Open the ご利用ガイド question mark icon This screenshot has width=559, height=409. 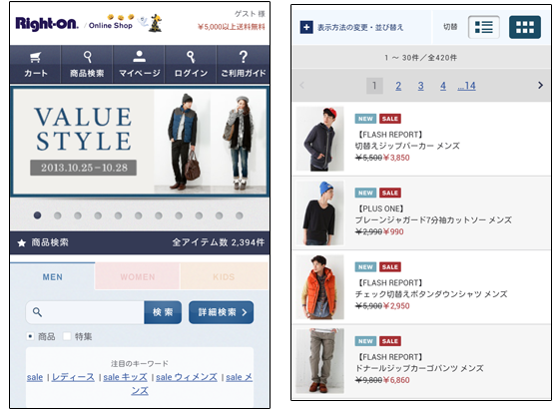click(x=244, y=57)
